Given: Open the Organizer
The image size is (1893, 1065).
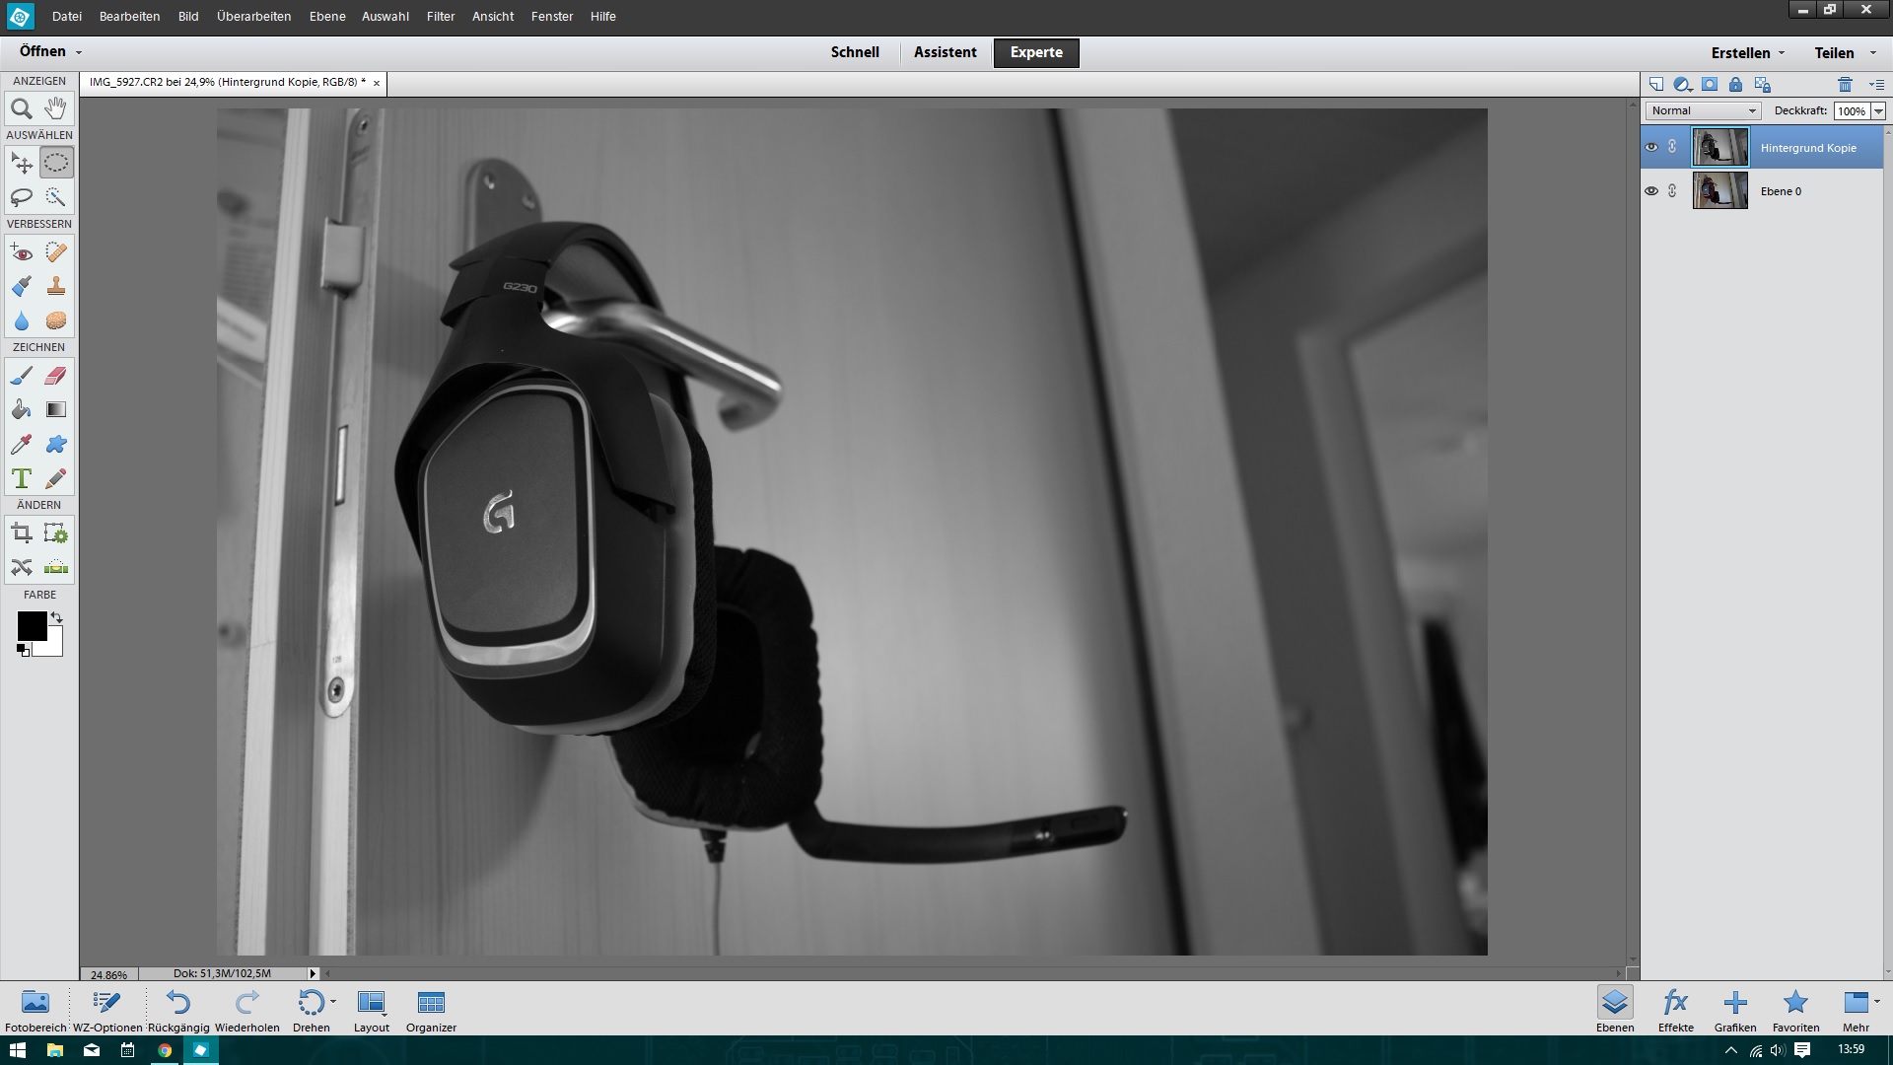Looking at the screenshot, I should [431, 1010].
